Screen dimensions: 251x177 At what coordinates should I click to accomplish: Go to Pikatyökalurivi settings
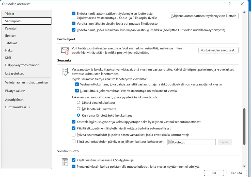pyautogui.click(x=27, y=91)
